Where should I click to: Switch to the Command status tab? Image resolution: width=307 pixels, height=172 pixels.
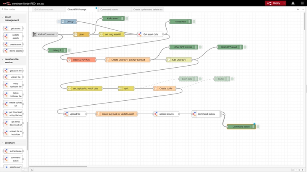(x=114, y=10)
